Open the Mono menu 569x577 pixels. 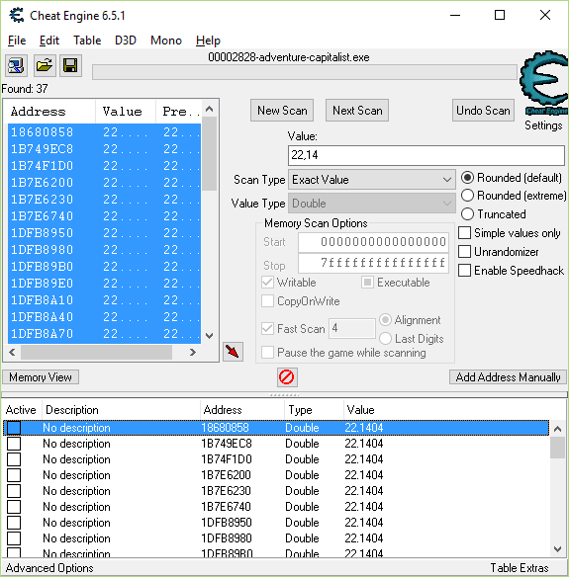tap(166, 41)
